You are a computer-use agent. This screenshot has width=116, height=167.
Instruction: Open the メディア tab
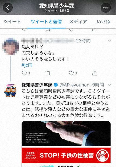point(78,22)
